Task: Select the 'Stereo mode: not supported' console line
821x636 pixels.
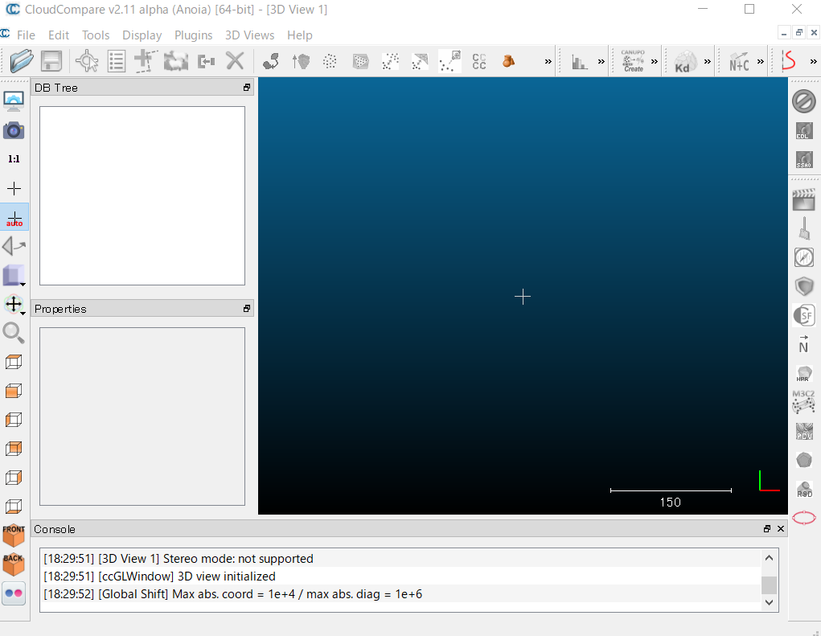Action: pyautogui.click(x=400, y=559)
